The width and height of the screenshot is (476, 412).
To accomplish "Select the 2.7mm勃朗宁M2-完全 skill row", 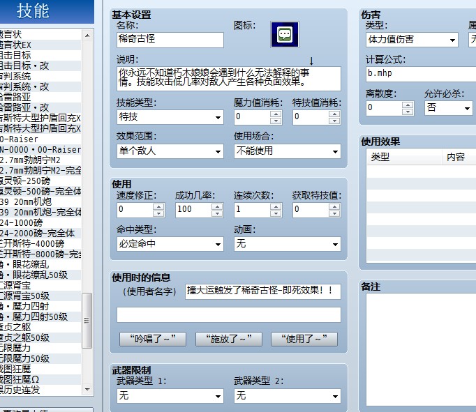I will pos(40,171).
